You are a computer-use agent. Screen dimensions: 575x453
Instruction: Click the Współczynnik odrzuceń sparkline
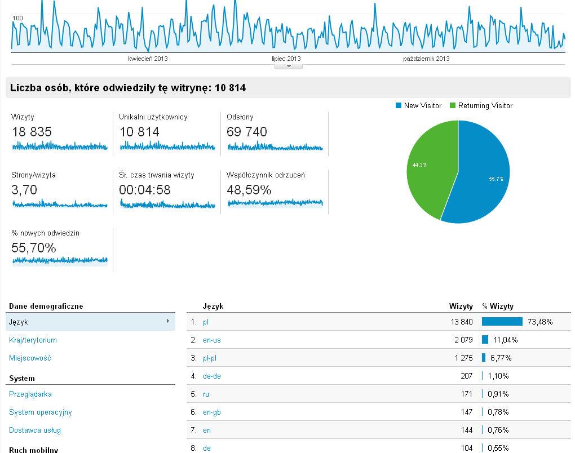[276, 203]
